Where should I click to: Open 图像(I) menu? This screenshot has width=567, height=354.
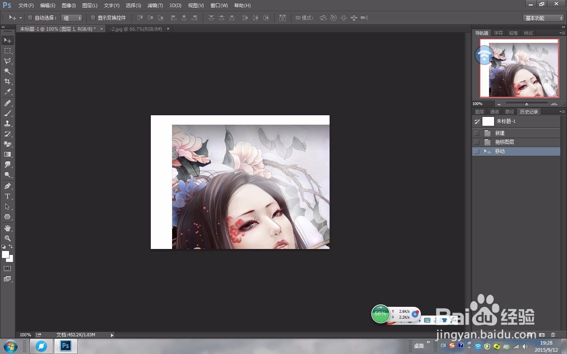(x=69, y=6)
